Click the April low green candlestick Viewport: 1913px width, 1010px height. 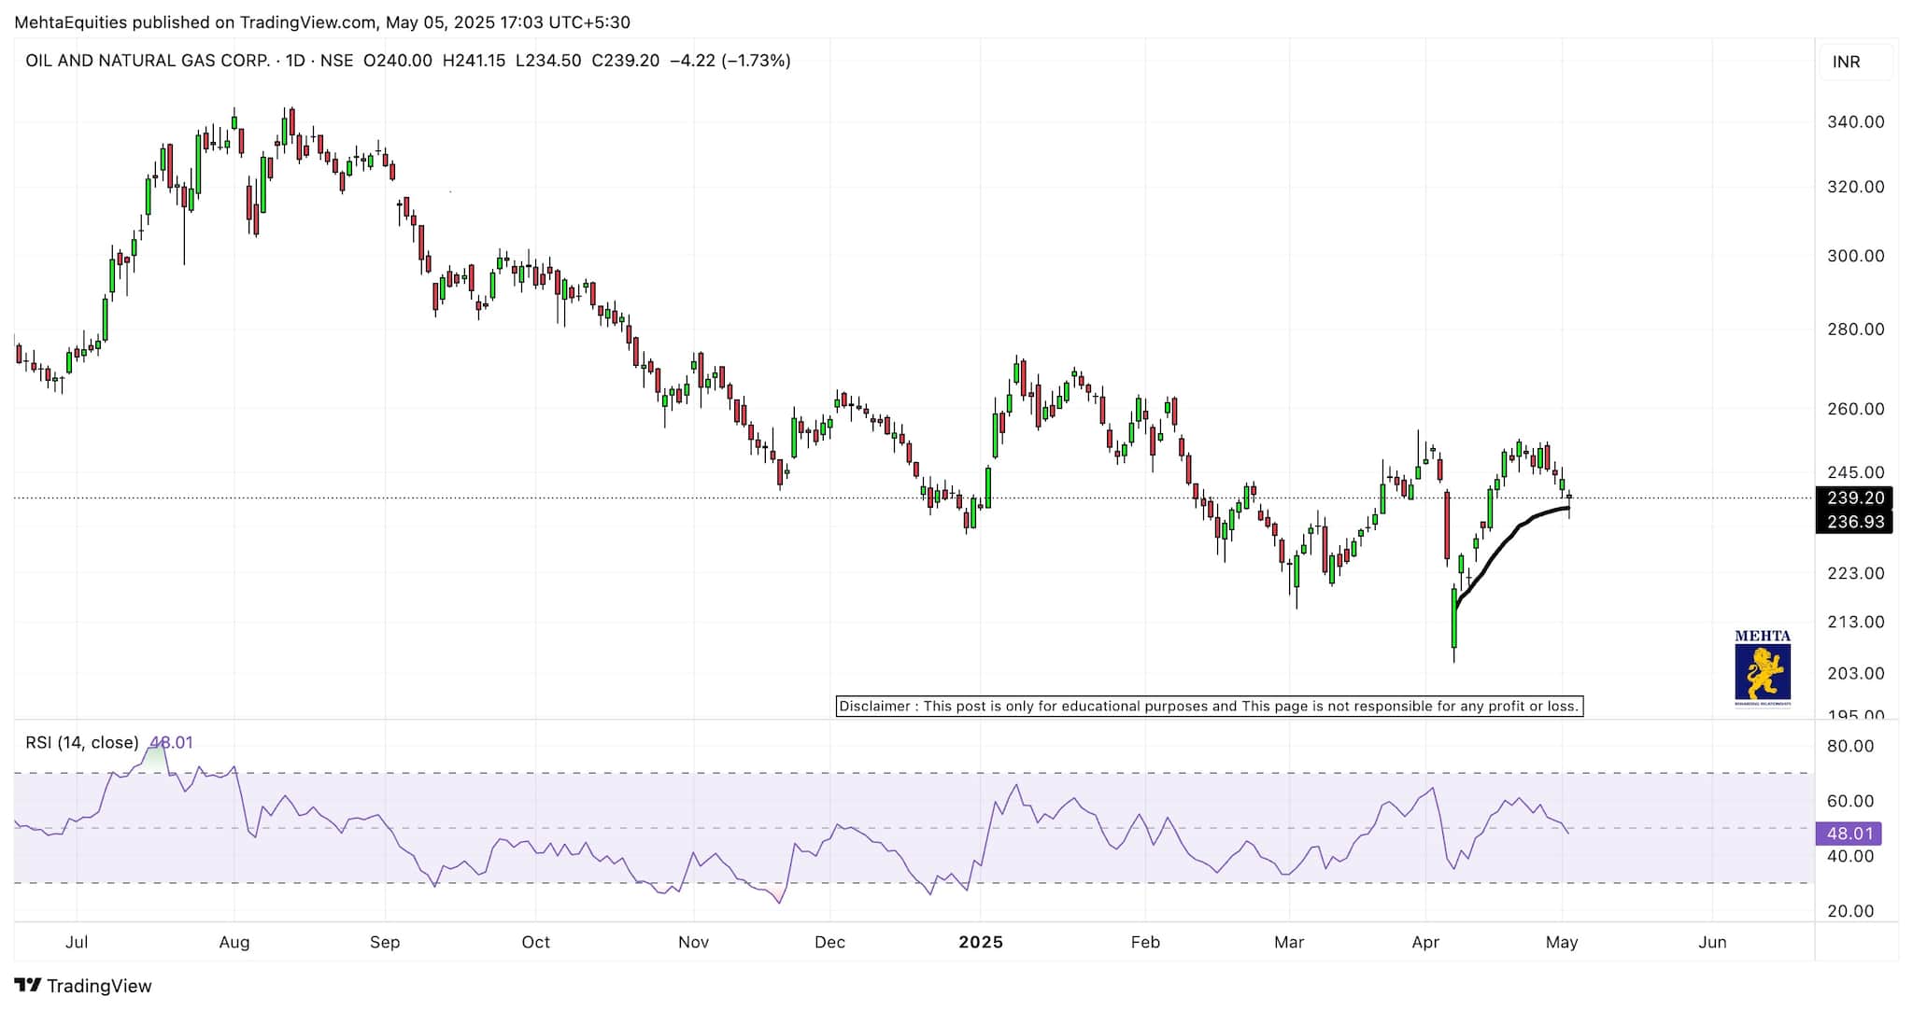tap(1454, 618)
